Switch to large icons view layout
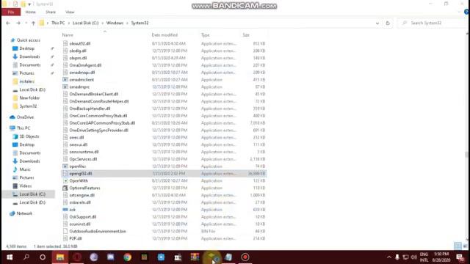The image size is (470, 264). coord(465,246)
